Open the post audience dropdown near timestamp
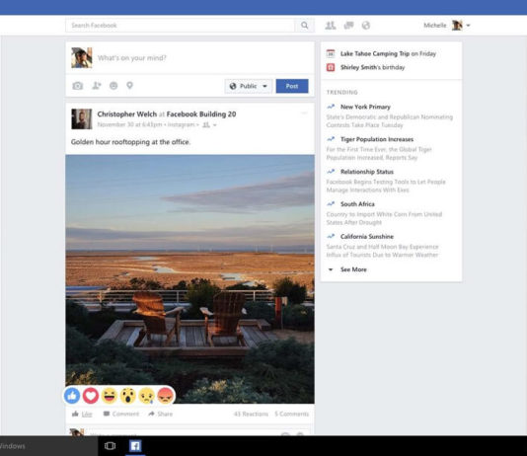Screen dimensions: 527x456 209,125
